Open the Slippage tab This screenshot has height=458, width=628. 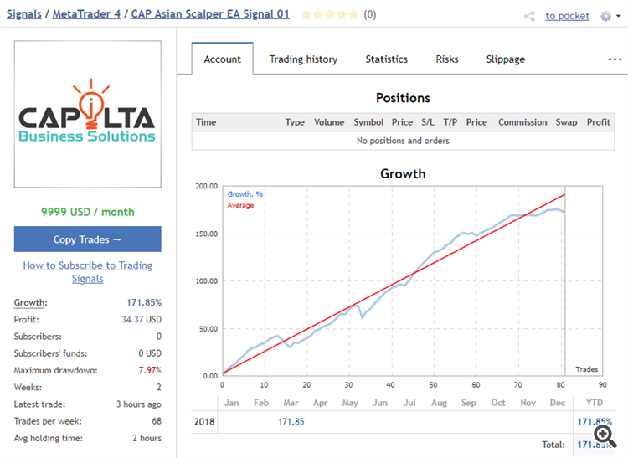(506, 59)
